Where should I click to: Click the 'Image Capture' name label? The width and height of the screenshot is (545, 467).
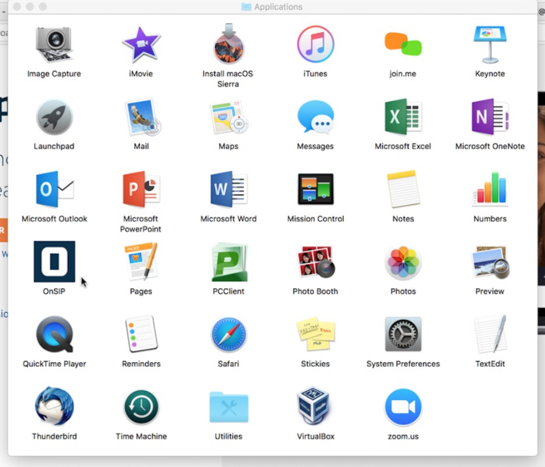click(54, 74)
